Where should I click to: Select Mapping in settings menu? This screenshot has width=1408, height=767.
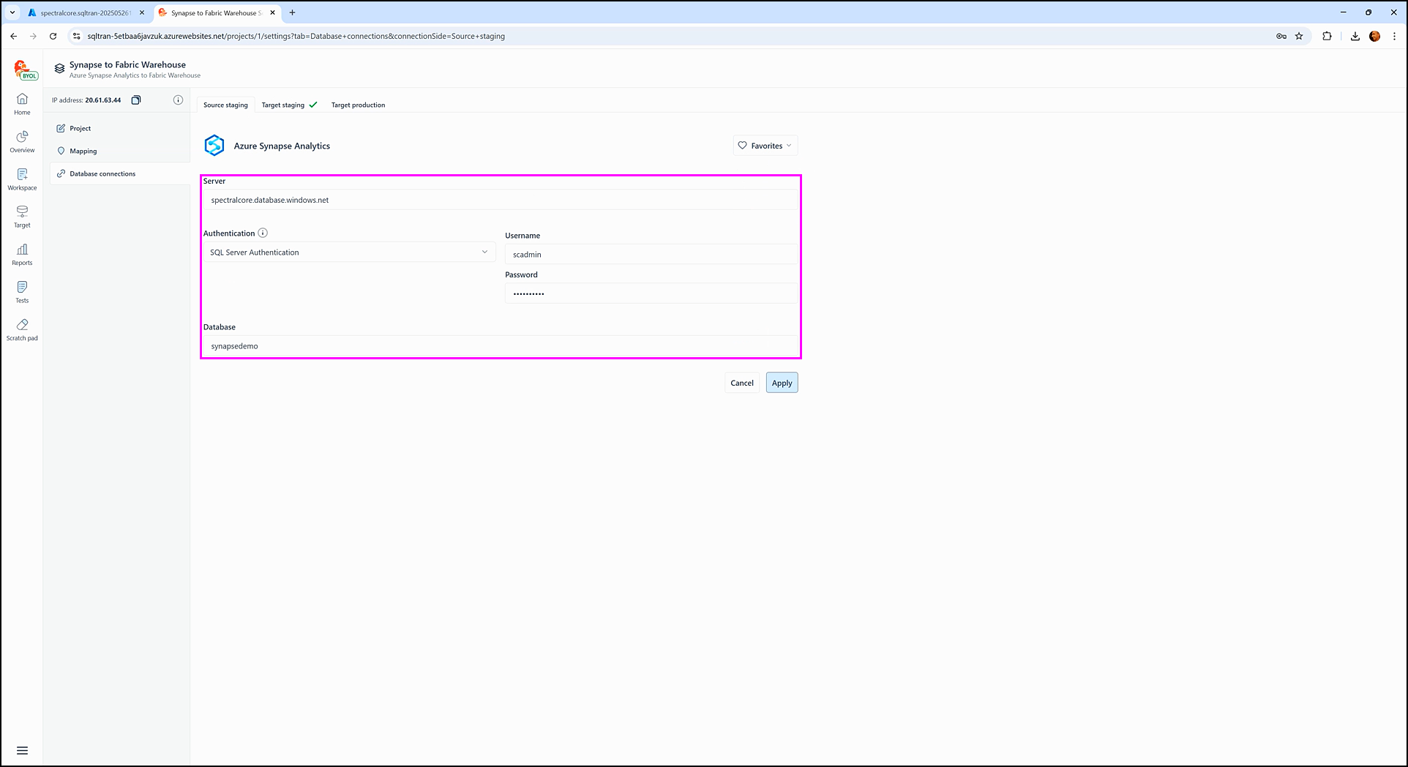pos(83,151)
